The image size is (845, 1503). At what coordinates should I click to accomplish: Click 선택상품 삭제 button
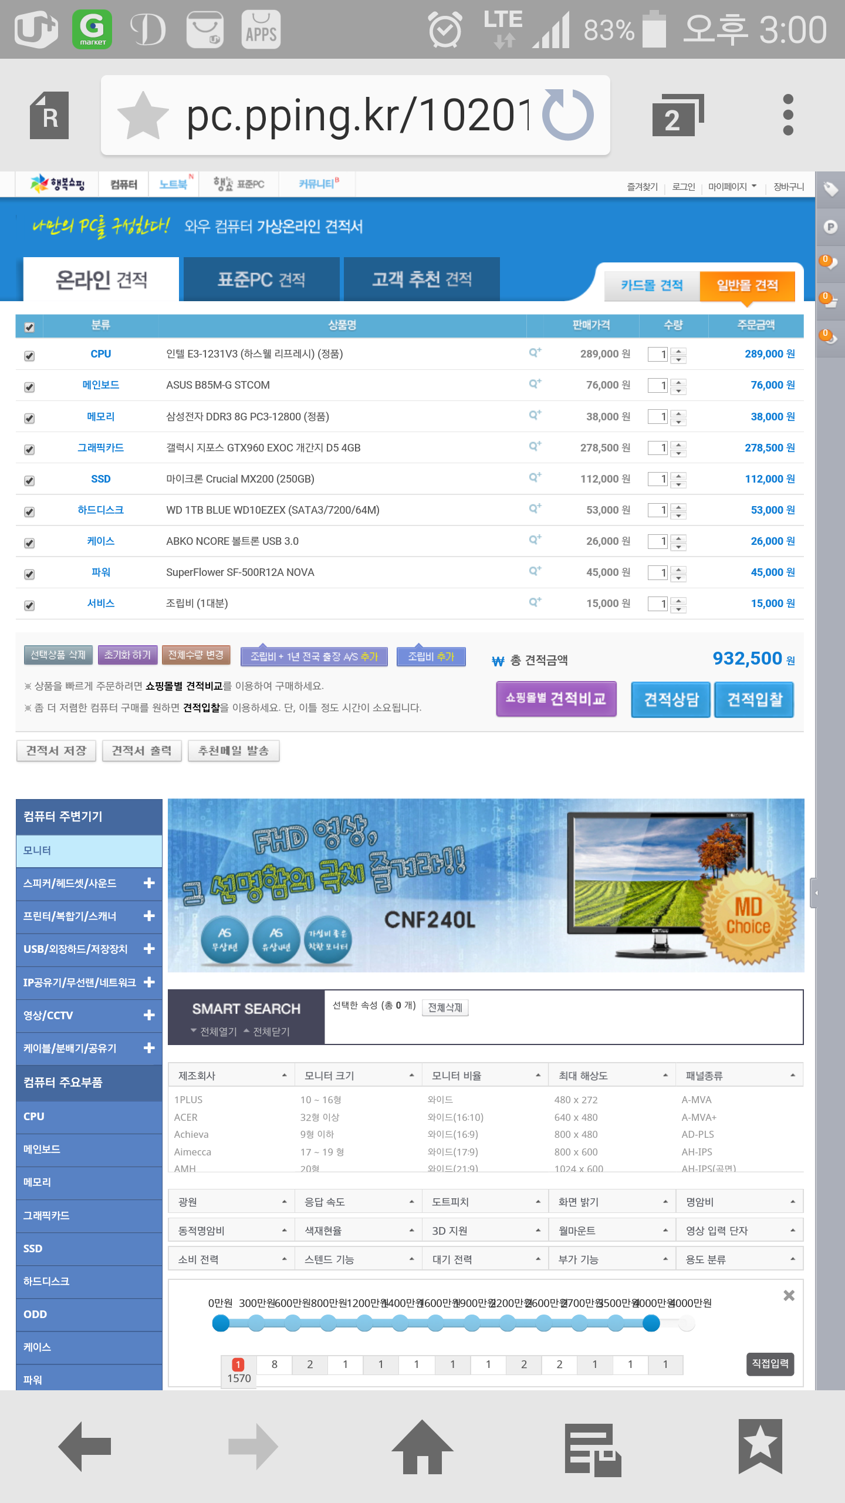coord(58,655)
